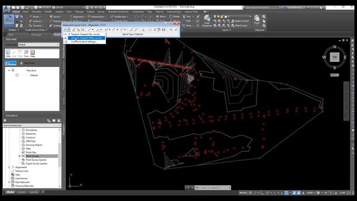Click the Draw Order button in Task Pane

pyautogui.click(x=27, y=63)
